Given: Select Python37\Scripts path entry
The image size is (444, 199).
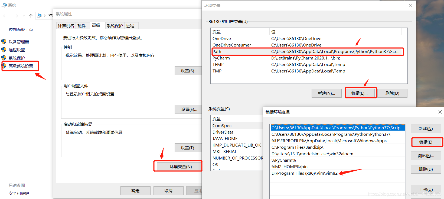Looking at the screenshot, I should tap(338, 128).
